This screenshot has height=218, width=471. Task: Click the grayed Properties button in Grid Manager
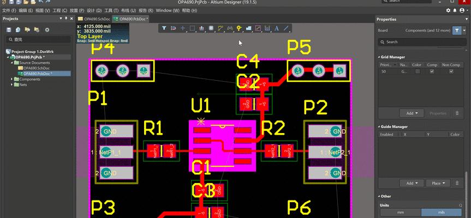click(x=438, y=113)
